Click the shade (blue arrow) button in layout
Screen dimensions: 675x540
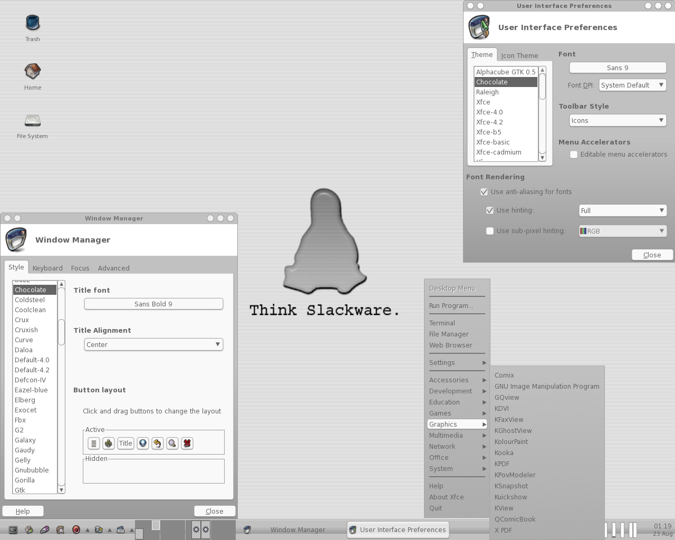click(x=143, y=443)
